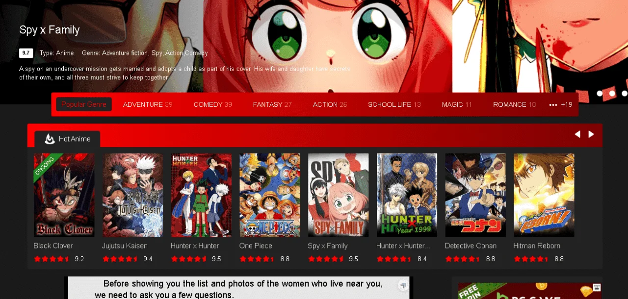Click Black Clover's star rating
This screenshot has height=299, width=628.
tap(52, 259)
